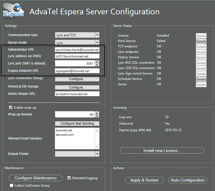Click the Wrap-up timeout value field

[75, 114]
